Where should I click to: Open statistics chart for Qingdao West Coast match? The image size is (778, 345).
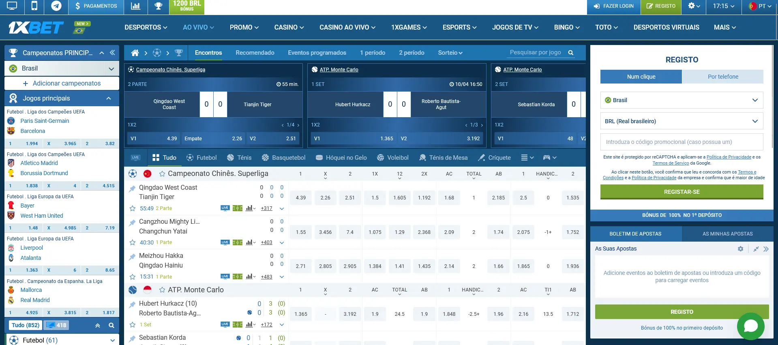(251, 208)
